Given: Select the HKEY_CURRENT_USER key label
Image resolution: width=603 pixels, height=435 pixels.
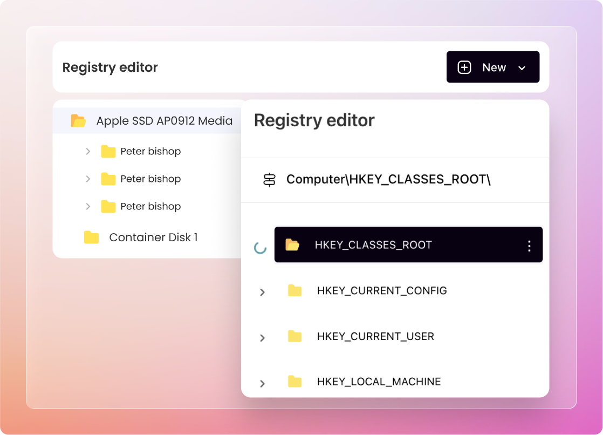Looking at the screenshot, I should pyautogui.click(x=375, y=336).
